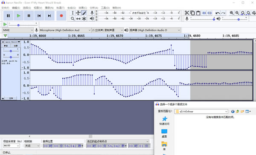Image resolution: width=256 pixels, height=155 pixels.
Task: Redo the last undone edit
Action: 223,13
